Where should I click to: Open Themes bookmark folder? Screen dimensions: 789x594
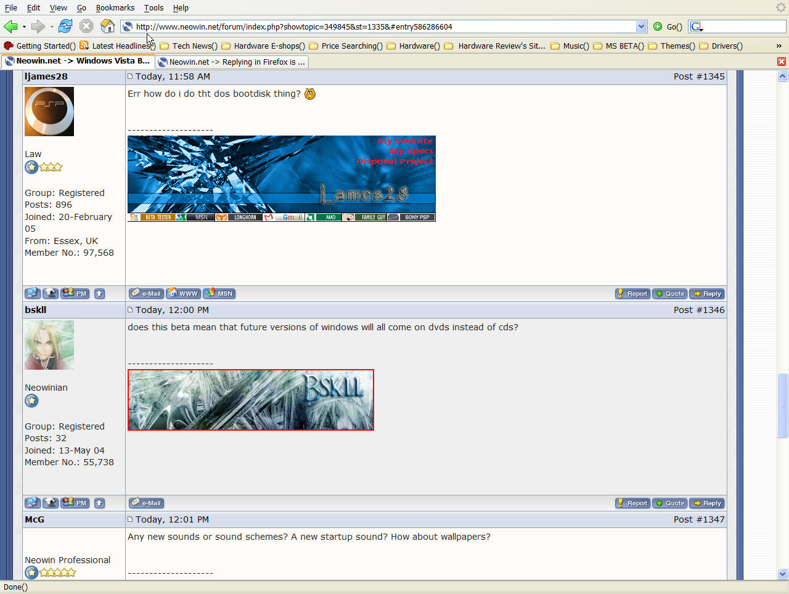[671, 46]
